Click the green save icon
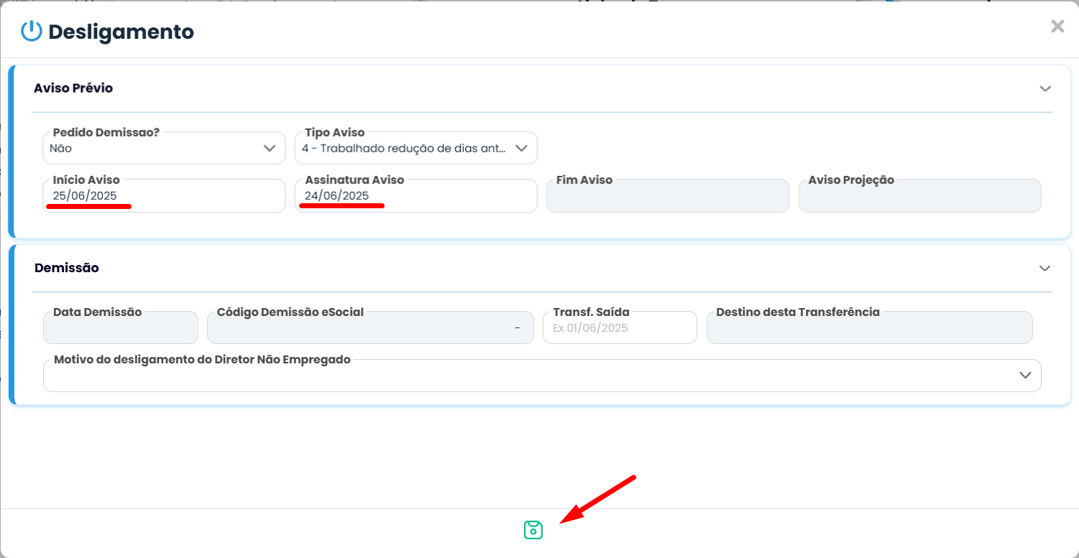The height and width of the screenshot is (558, 1079). pyautogui.click(x=533, y=530)
